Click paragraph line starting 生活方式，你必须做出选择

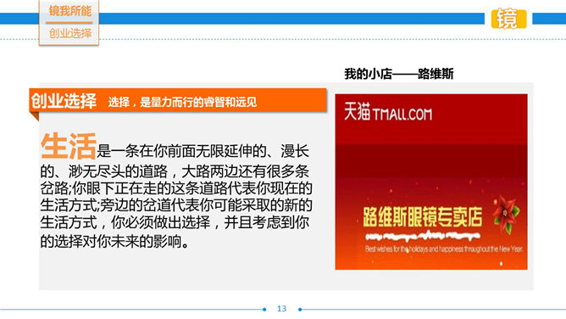pos(175,222)
